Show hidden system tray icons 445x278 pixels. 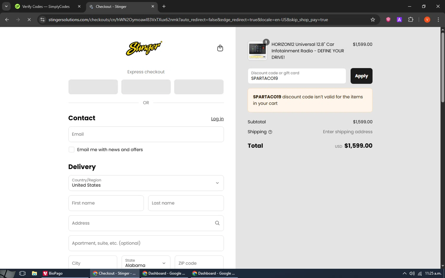coord(404,273)
